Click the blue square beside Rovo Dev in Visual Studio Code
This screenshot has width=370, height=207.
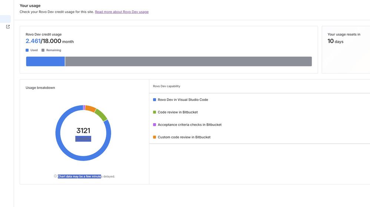coord(155,100)
